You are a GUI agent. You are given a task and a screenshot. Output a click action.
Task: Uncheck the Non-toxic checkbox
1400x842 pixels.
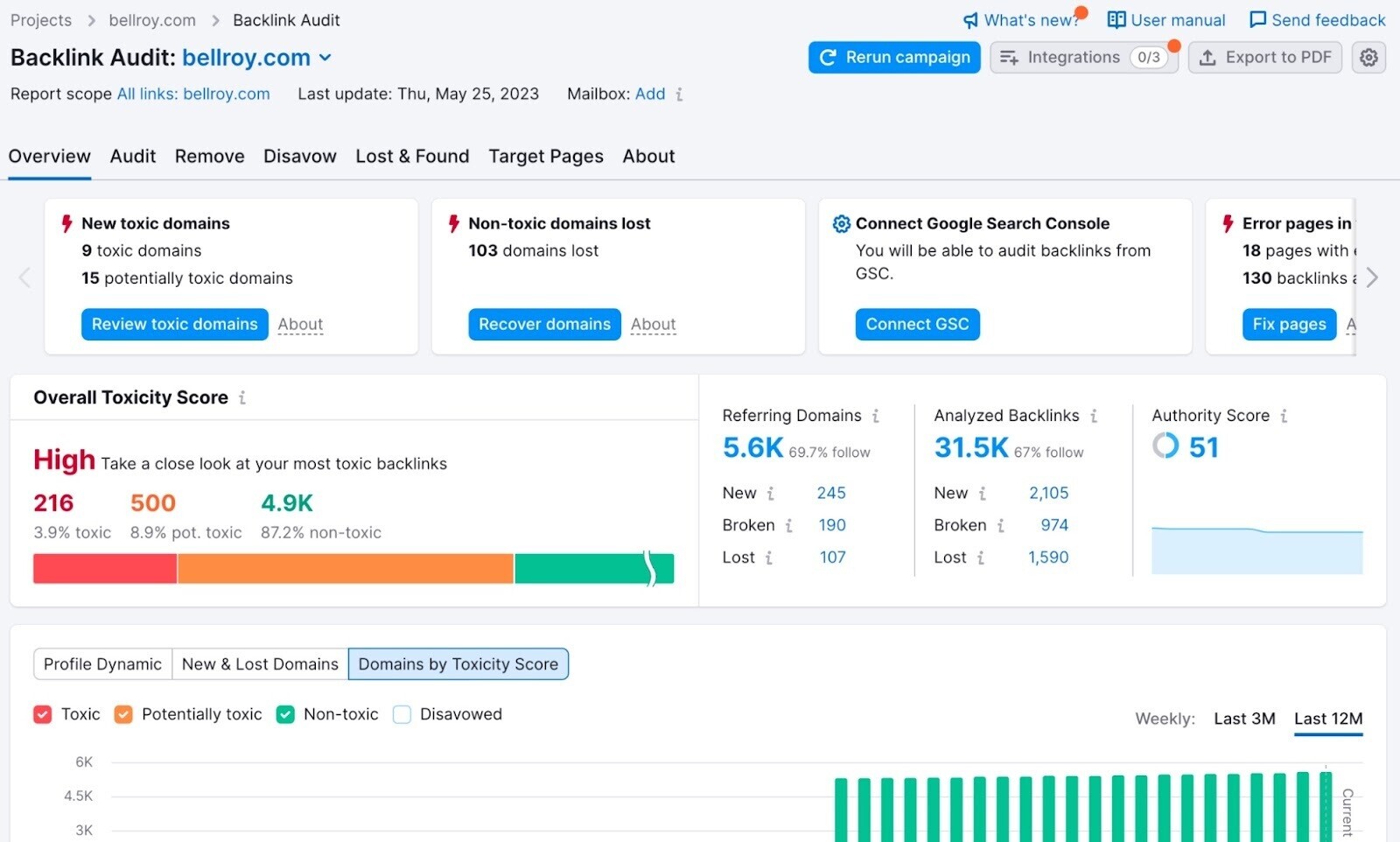285,715
